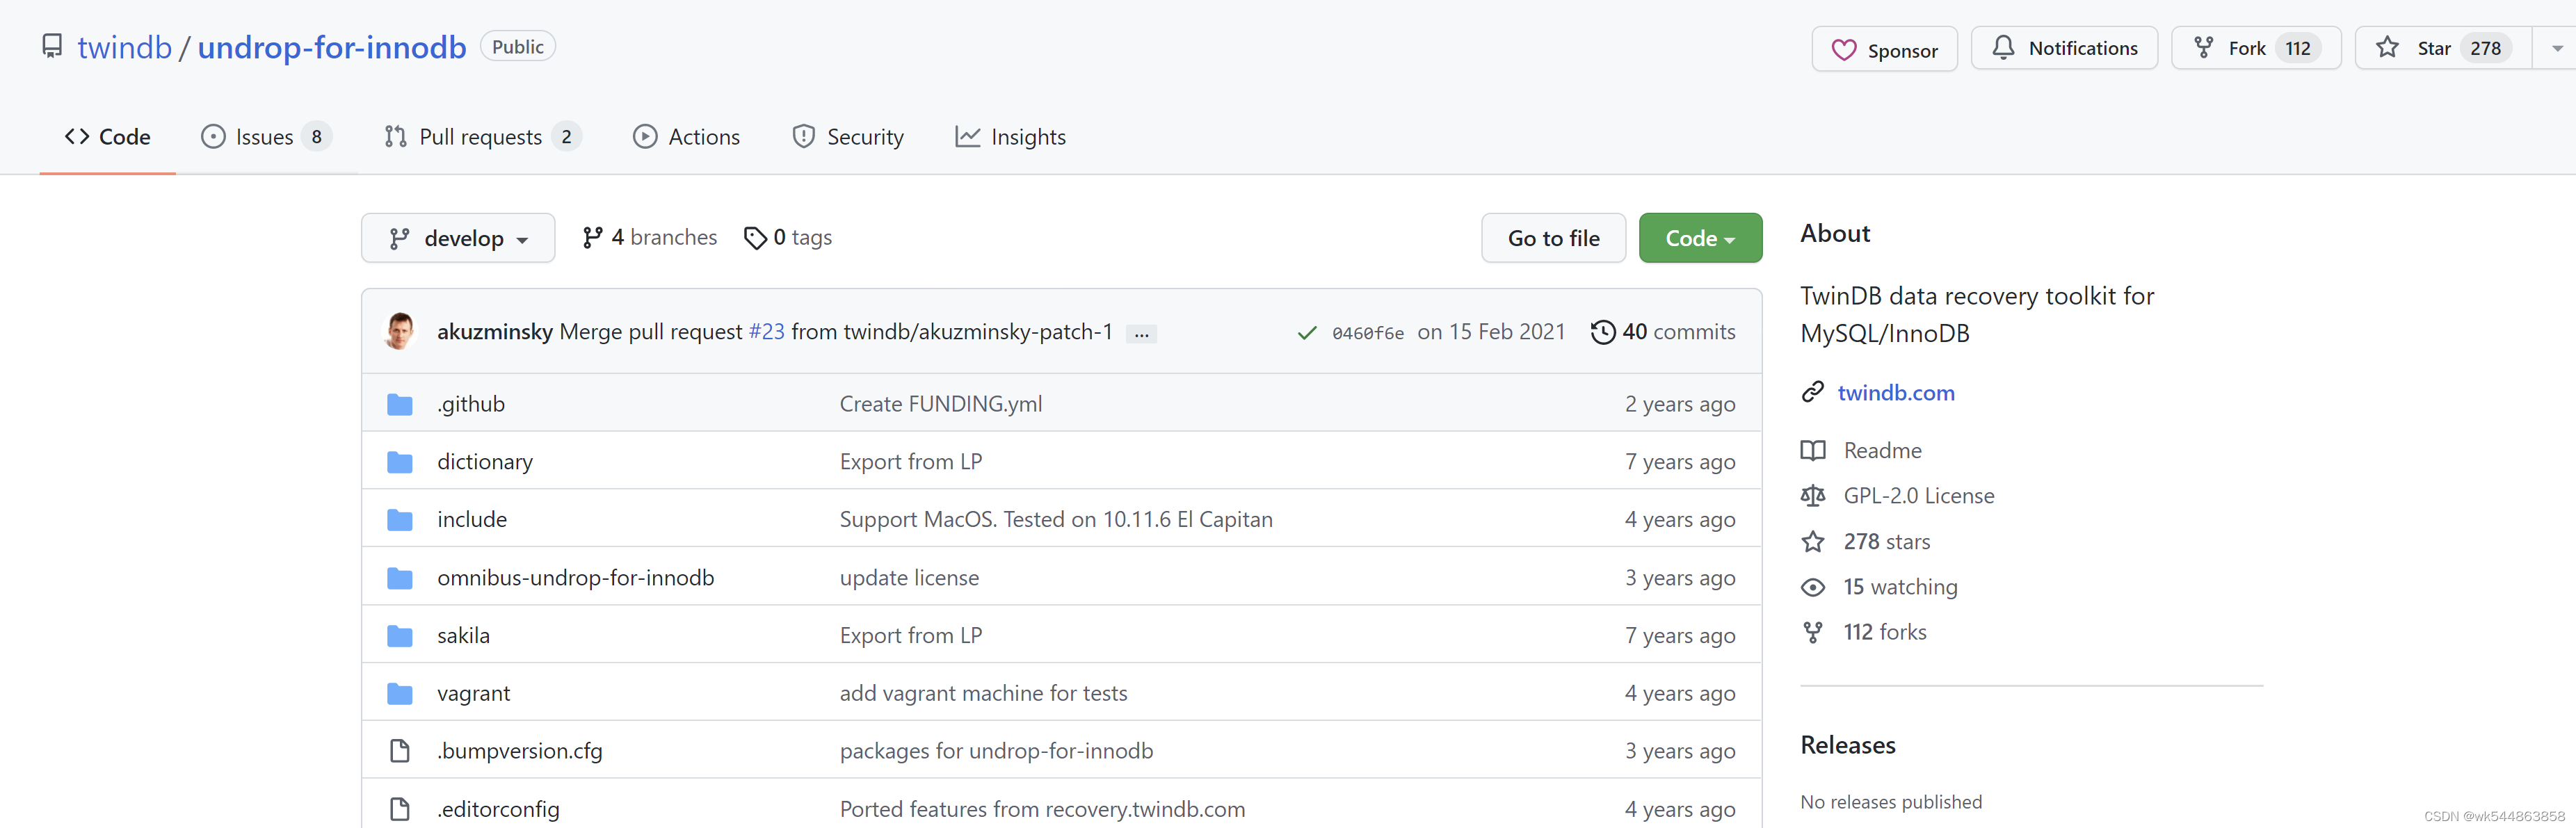The height and width of the screenshot is (828, 2576).
Task: Open the green Code dropdown
Action: click(1699, 238)
